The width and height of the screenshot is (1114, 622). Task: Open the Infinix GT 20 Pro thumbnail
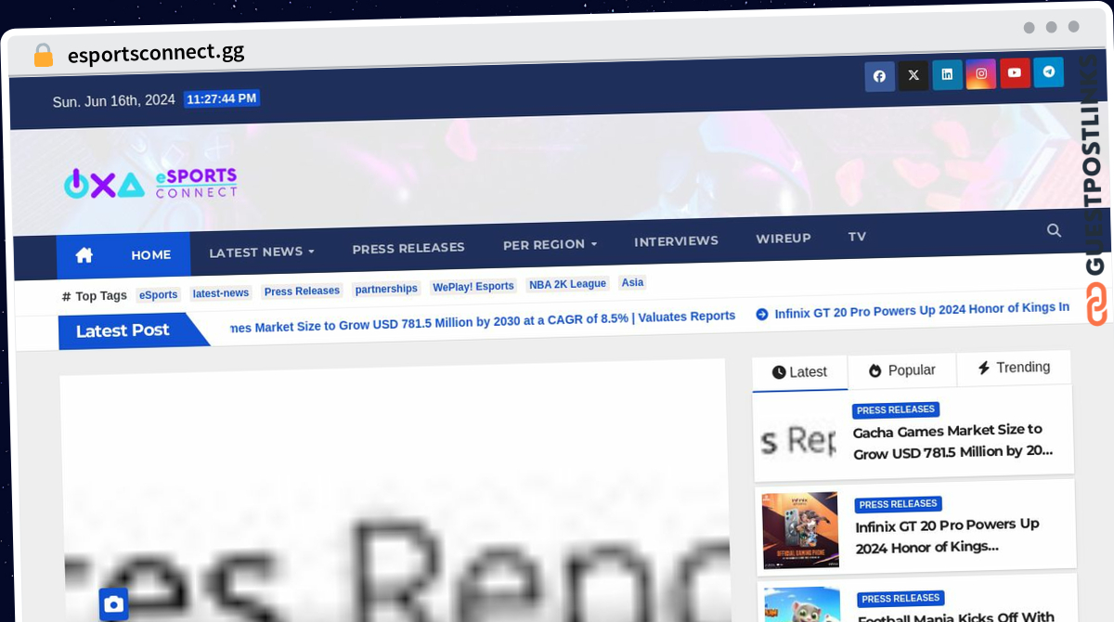[800, 530]
